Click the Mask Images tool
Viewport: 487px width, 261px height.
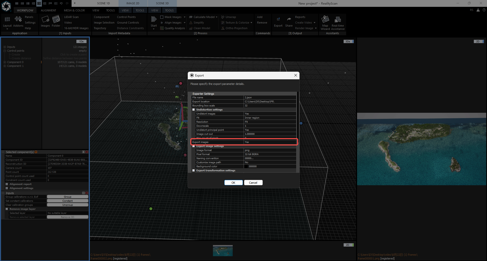tap(171, 17)
